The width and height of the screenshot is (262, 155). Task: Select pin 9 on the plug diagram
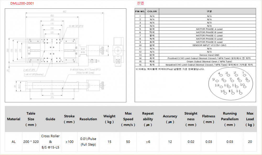pos(214,80)
